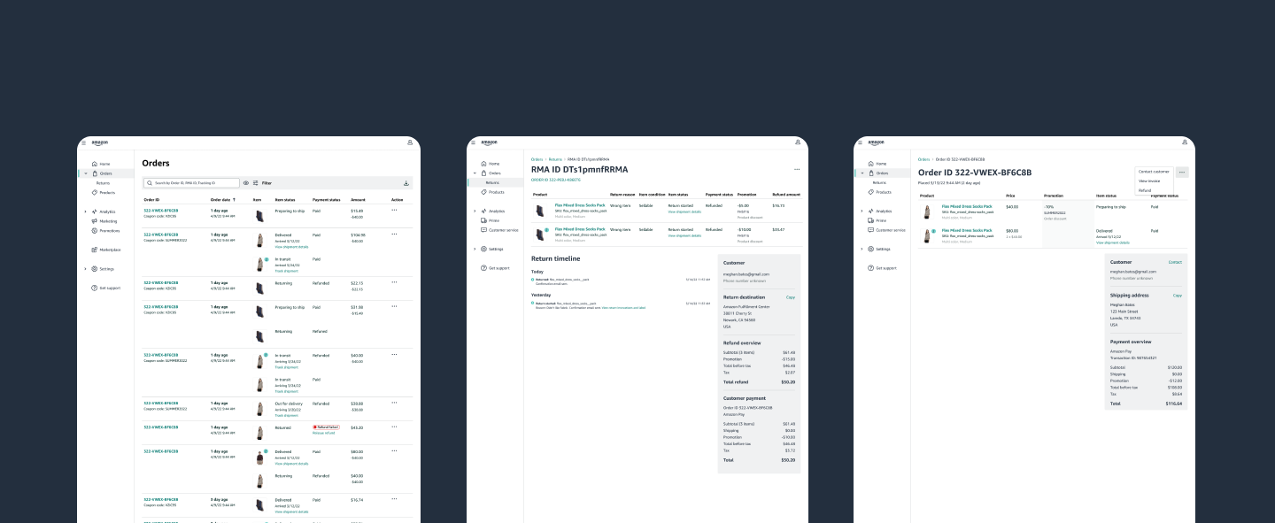Open first Flex Mixed Dress Socks Pack return
The image size is (1275, 523).
pos(580,205)
